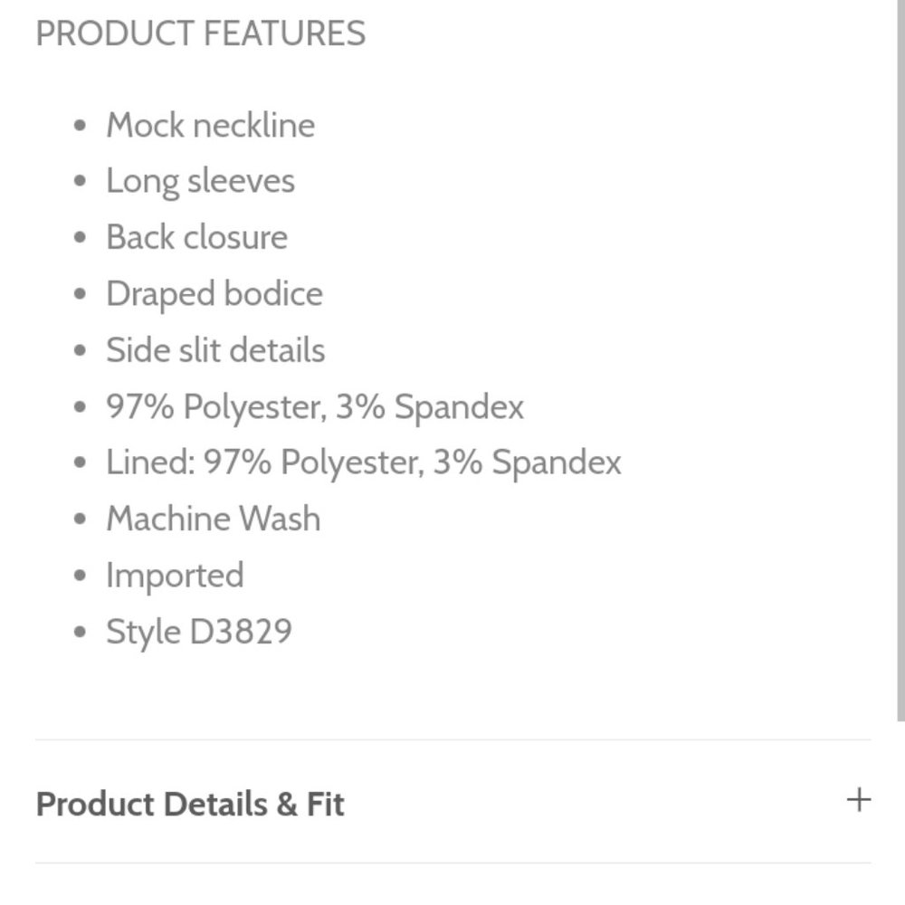This screenshot has width=905, height=905.
Task: Select the PRODUCT FEATURES heading
Action: (200, 33)
